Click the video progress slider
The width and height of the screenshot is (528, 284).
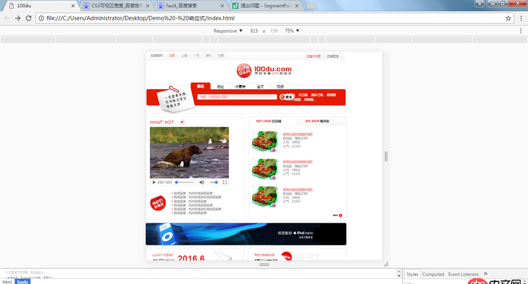click(x=185, y=182)
